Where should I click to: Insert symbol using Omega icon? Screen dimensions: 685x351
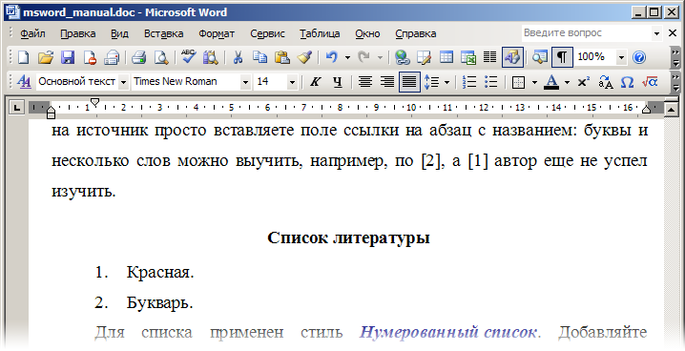(627, 82)
